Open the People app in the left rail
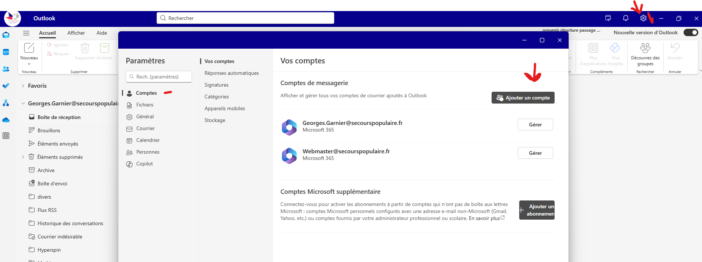The image size is (702, 262). pyautogui.click(x=6, y=69)
